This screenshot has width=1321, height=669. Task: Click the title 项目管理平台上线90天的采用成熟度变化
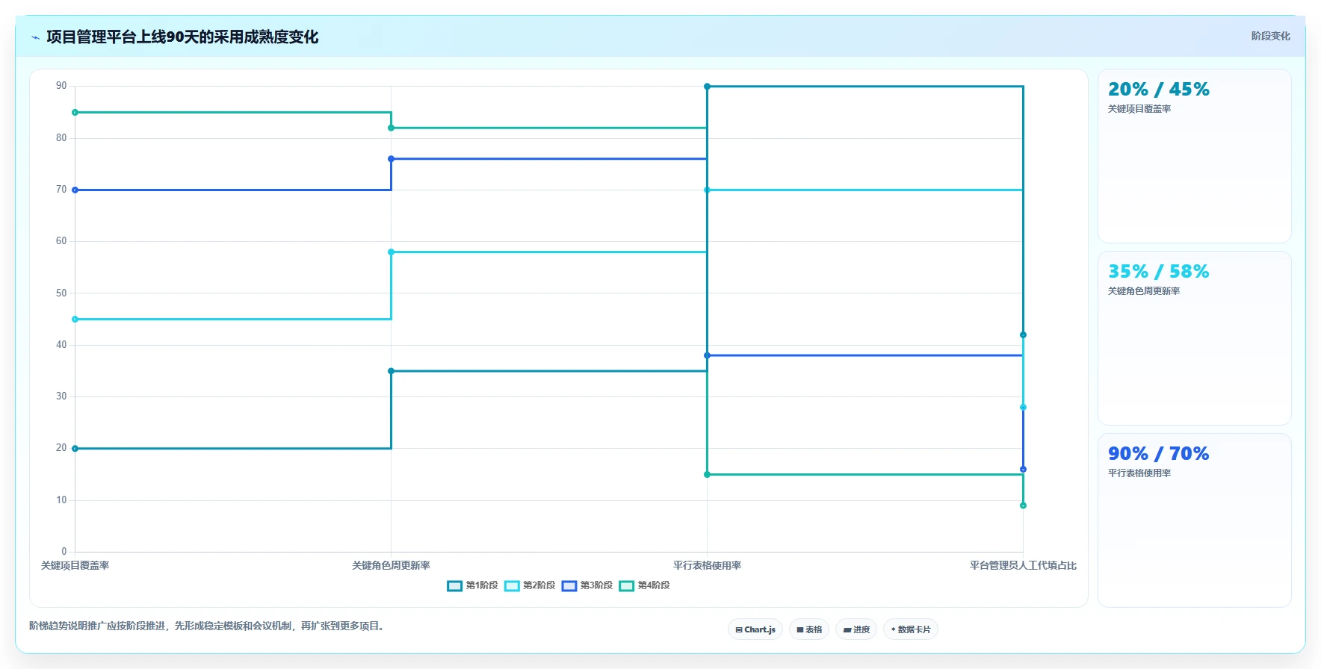pos(182,37)
